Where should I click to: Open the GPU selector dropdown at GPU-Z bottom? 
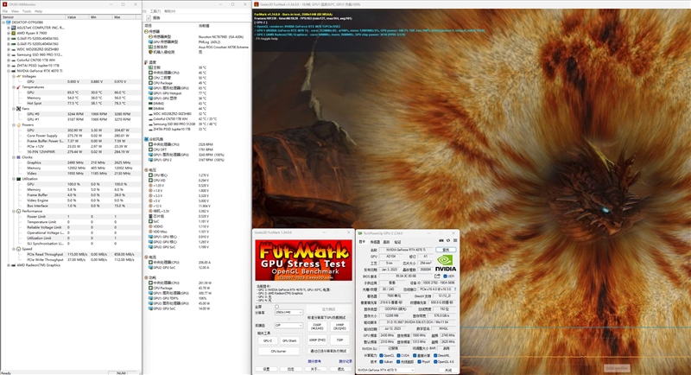click(385, 370)
